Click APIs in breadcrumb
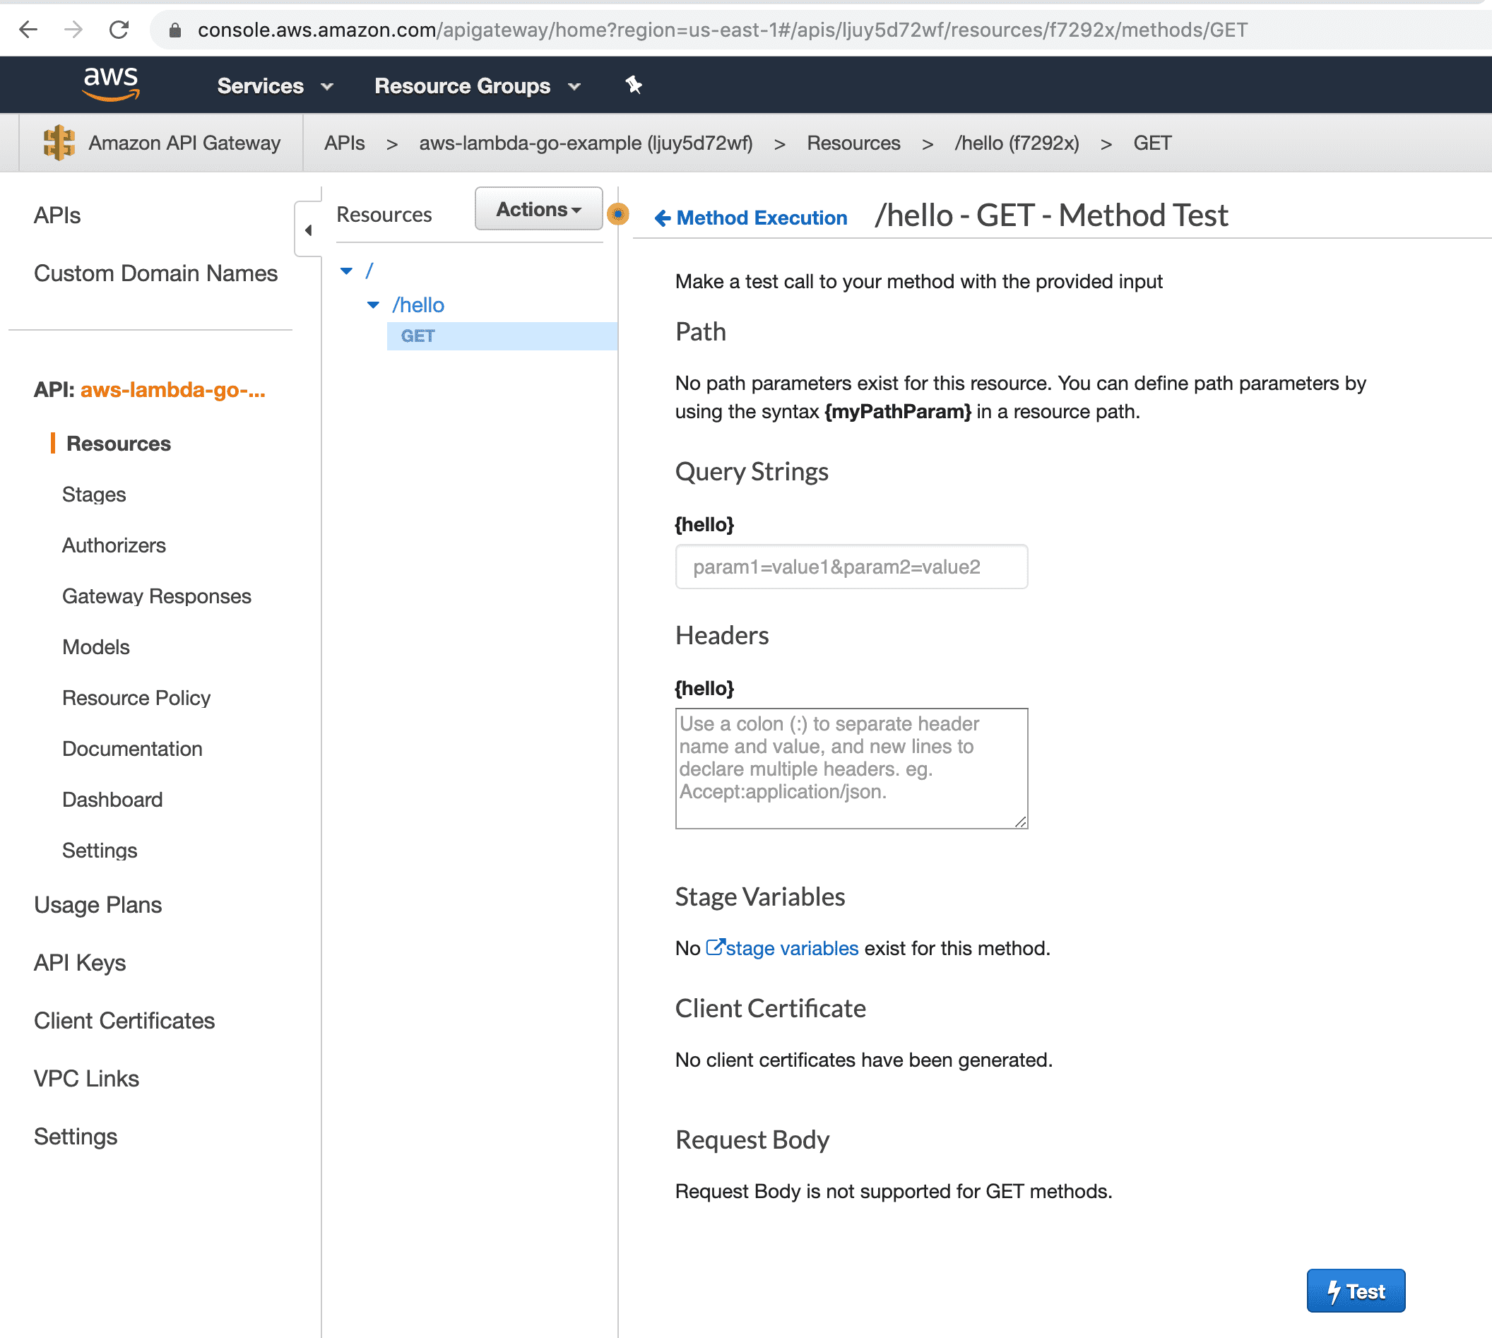1492x1338 pixels. click(345, 143)
